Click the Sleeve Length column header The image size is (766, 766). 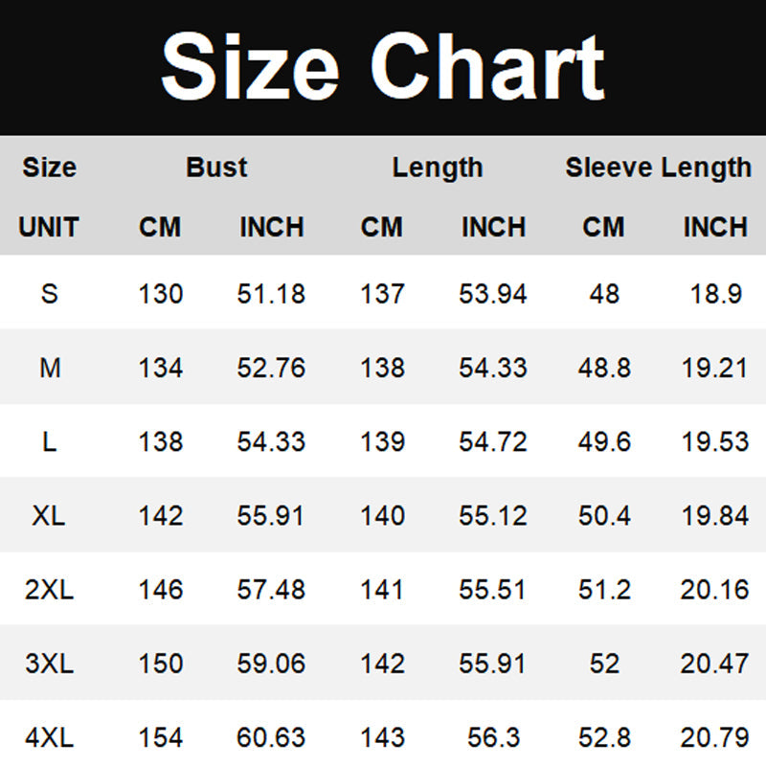(658, 168)
